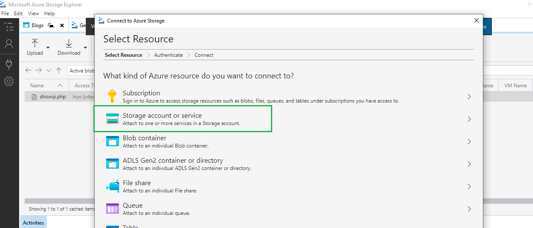Open the Active blobs filter dropdown
The width and height of the screenshot is (533, 228).
coord(81,71)
